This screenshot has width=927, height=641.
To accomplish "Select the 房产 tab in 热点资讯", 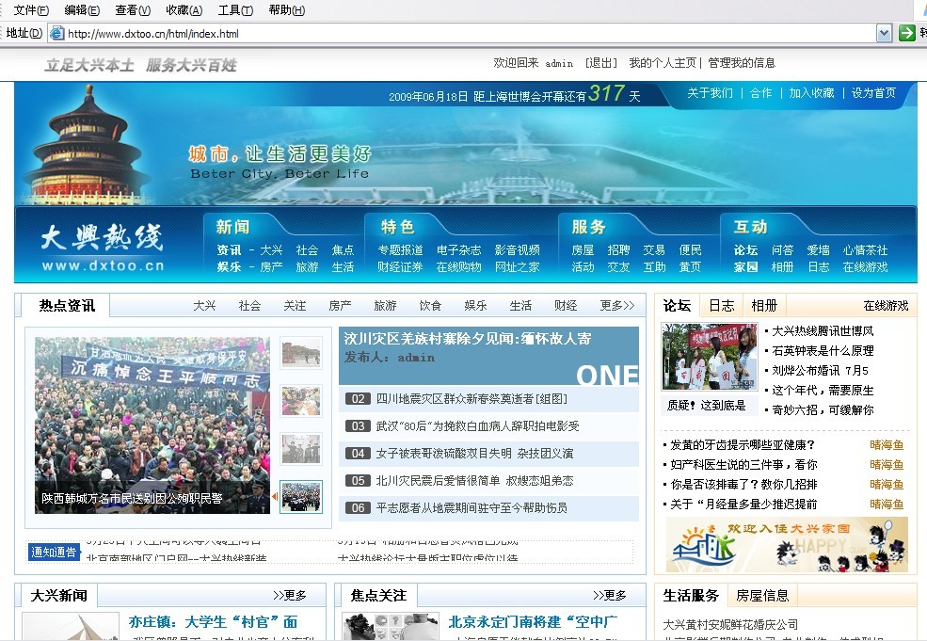I will (340, 306).
